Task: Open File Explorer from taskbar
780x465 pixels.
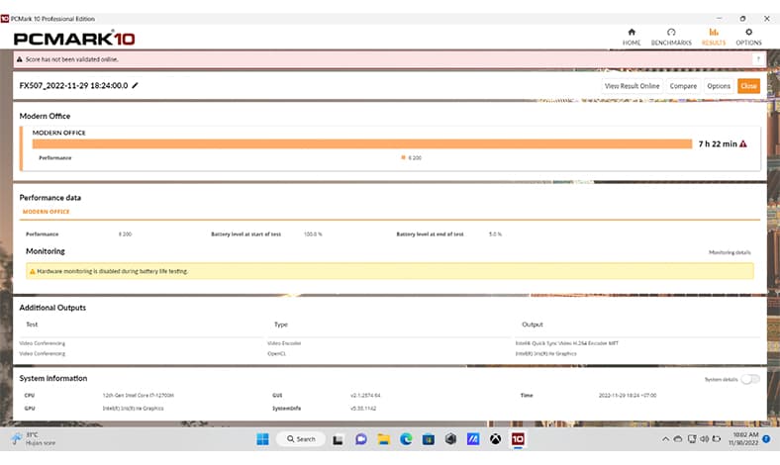Action: click(383, 439)
